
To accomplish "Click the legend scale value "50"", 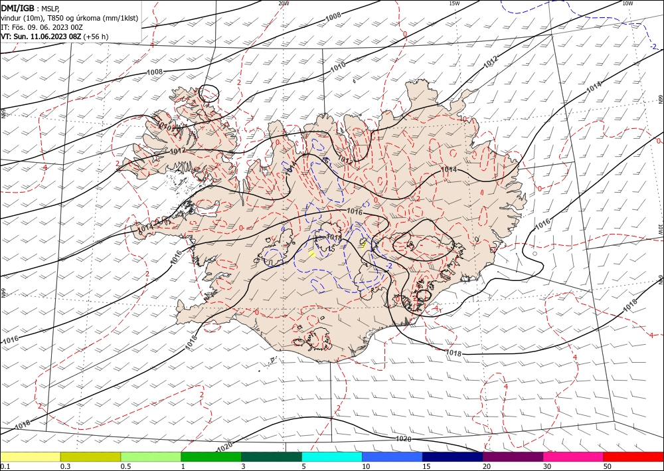I will tap(608, 466).
